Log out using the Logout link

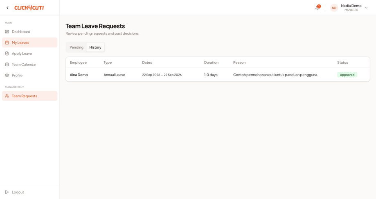[x=30, y=192]
